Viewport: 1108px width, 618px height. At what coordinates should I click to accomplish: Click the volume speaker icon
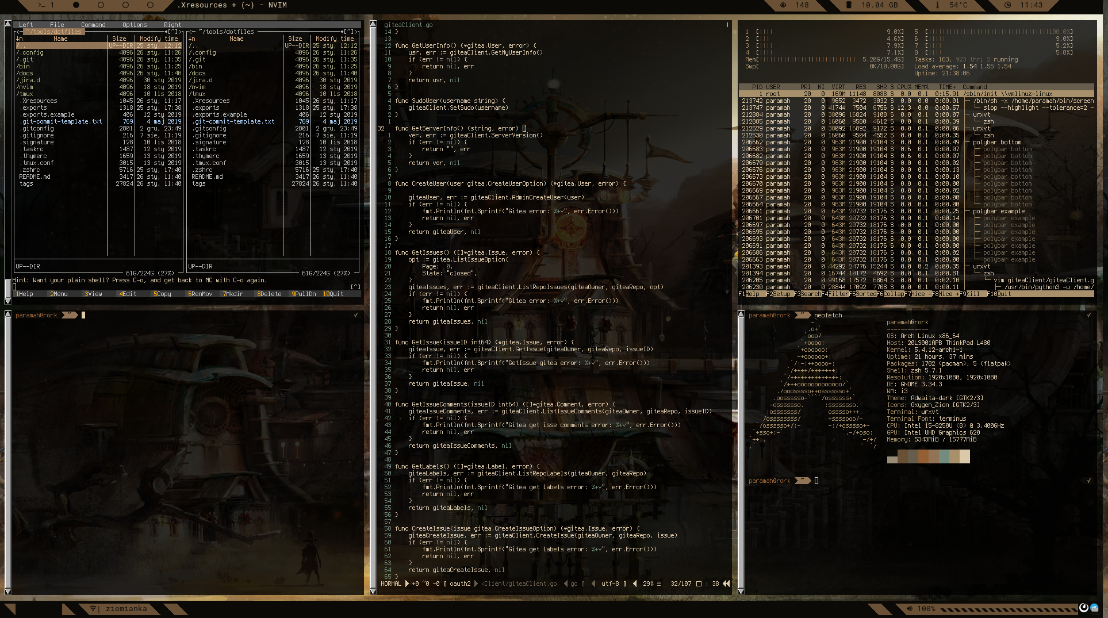point(909,609)
